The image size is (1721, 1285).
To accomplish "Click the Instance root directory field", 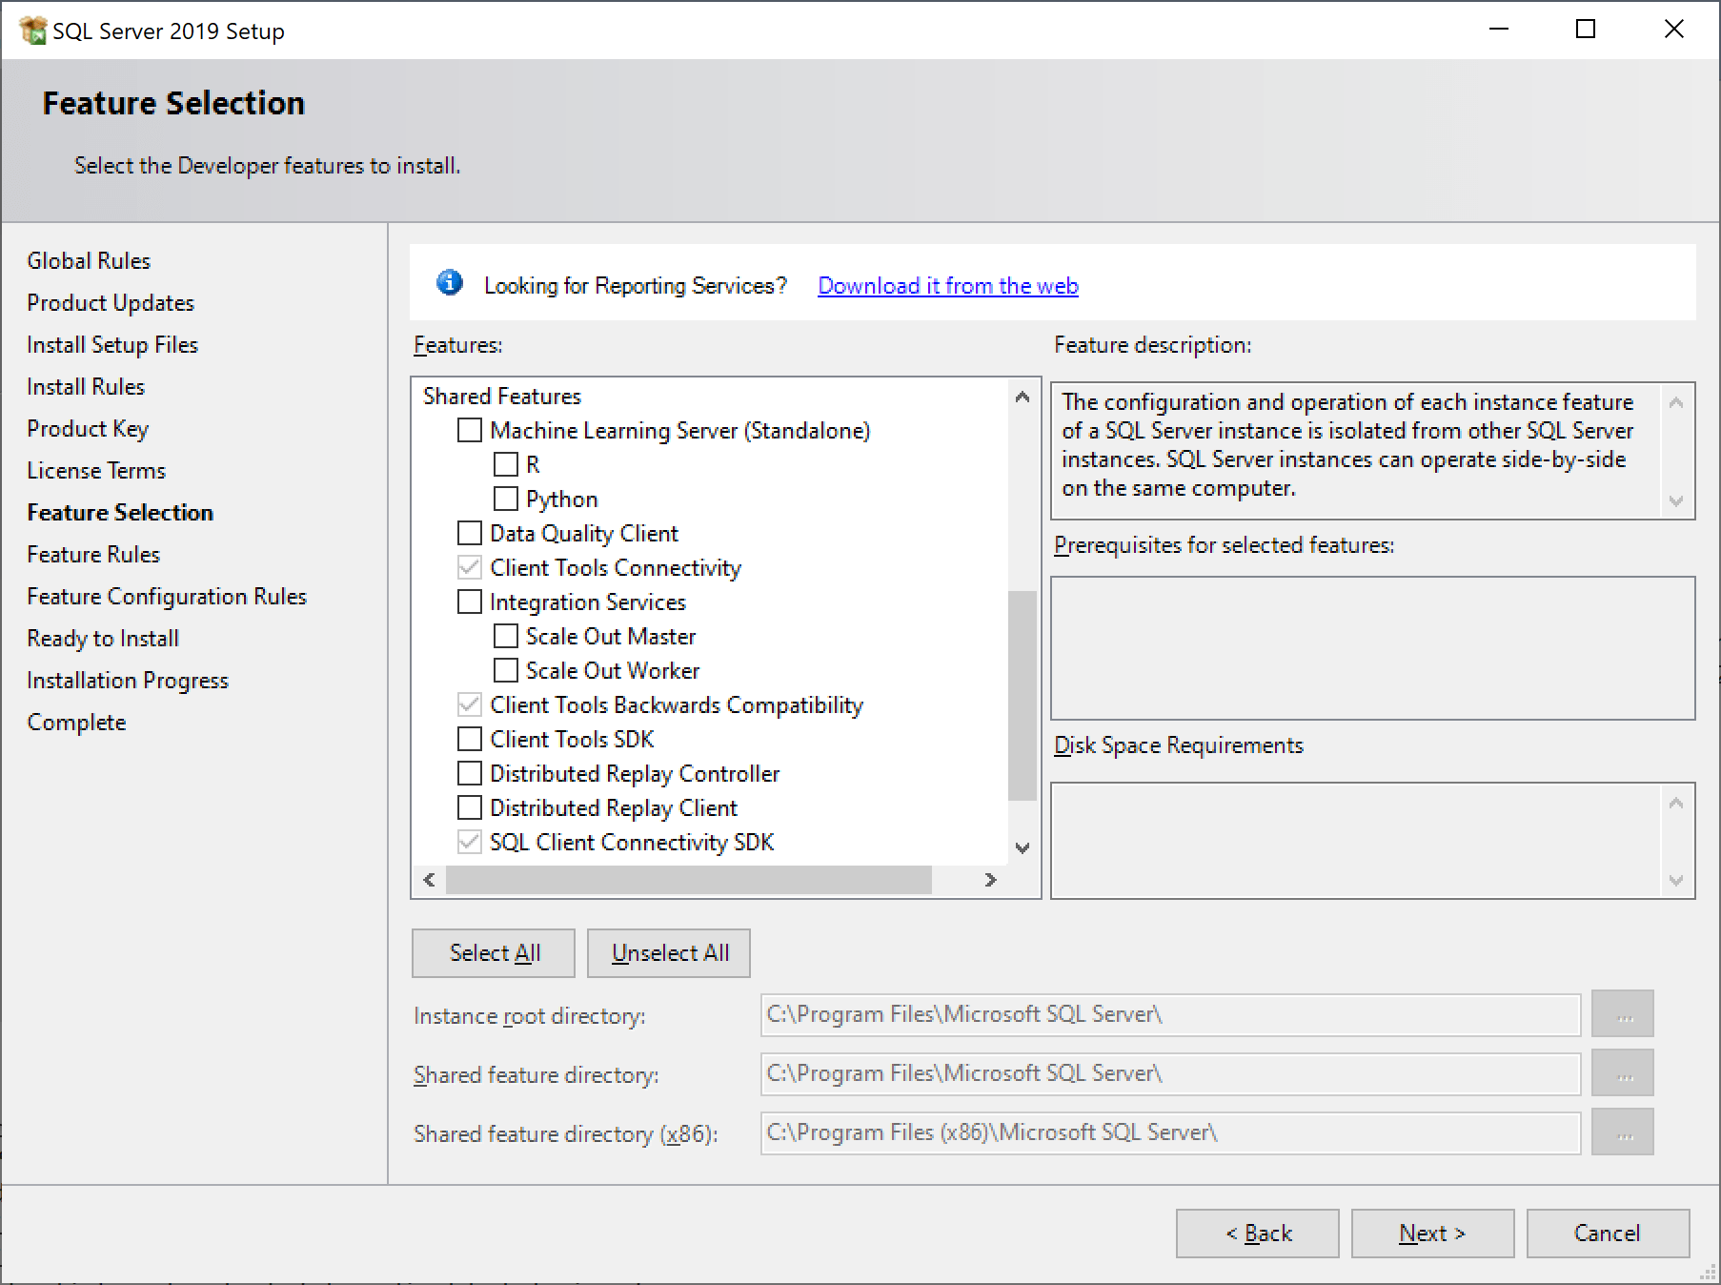I will (1170, 1015).
